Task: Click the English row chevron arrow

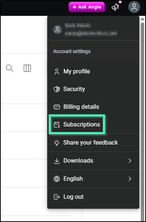Action: (130, 179)
